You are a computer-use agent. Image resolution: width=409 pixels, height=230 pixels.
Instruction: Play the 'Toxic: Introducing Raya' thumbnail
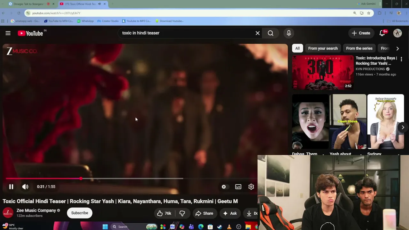(323, 73)
